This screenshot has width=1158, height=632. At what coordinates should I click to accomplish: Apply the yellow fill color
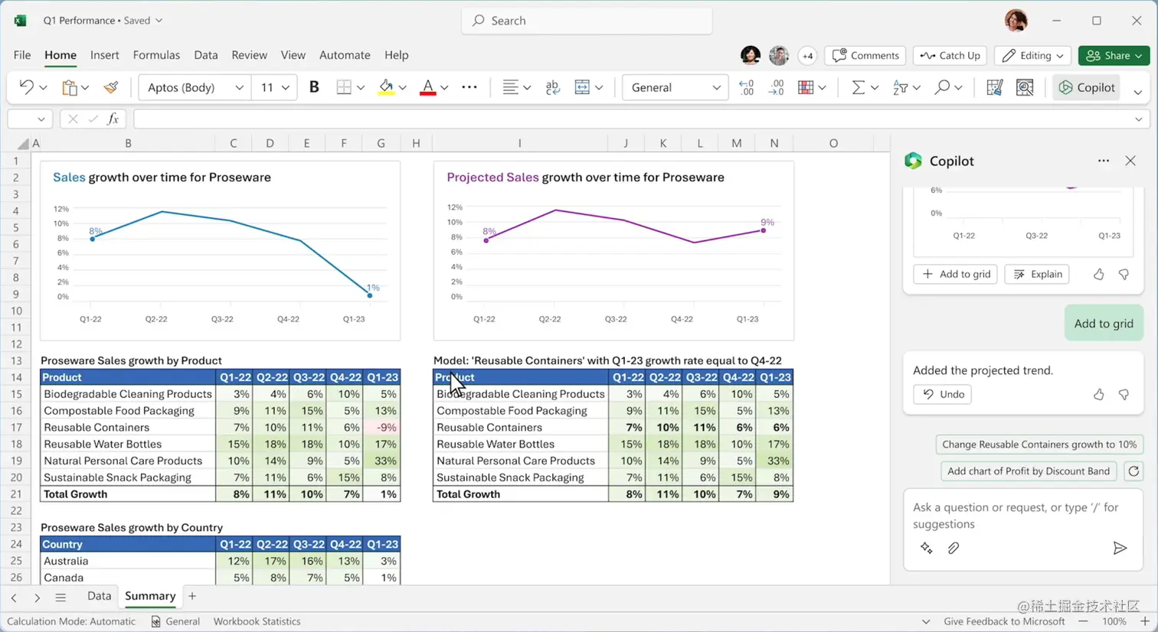click(x=386, y=87)
